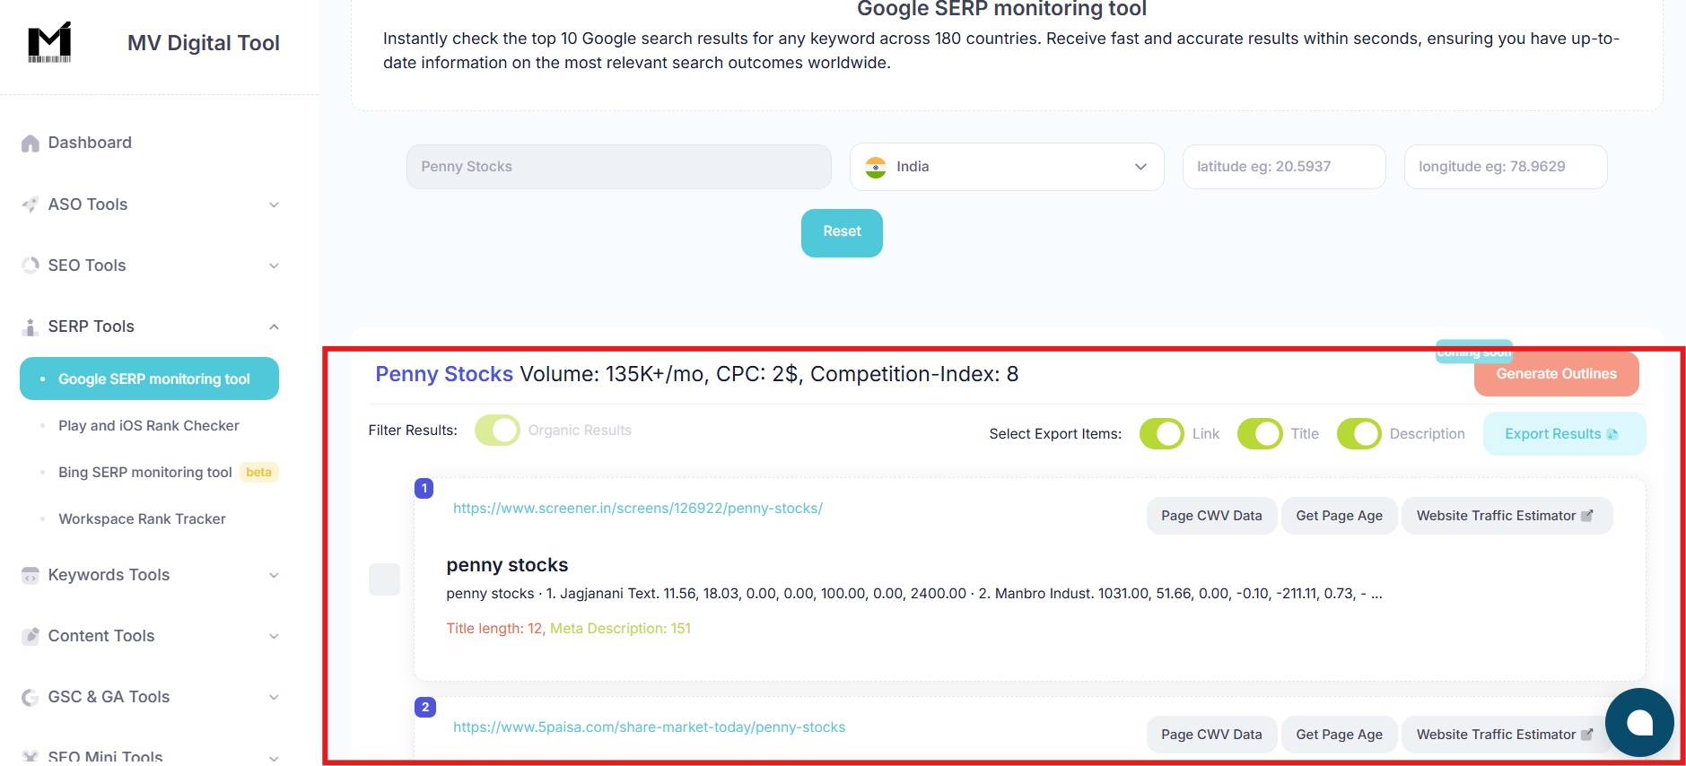
Task: Click Get Page Age for screener.in result
Action: click(x=1339, y=516)
